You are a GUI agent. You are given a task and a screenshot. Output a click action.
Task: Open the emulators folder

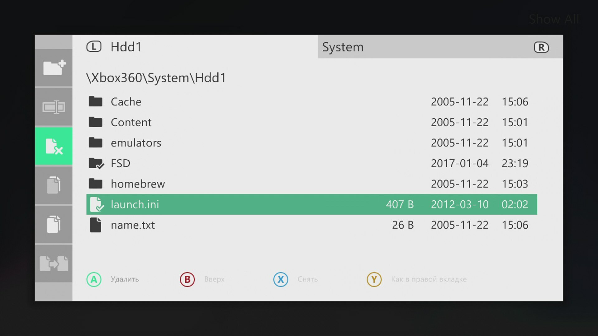coord(136,143)
